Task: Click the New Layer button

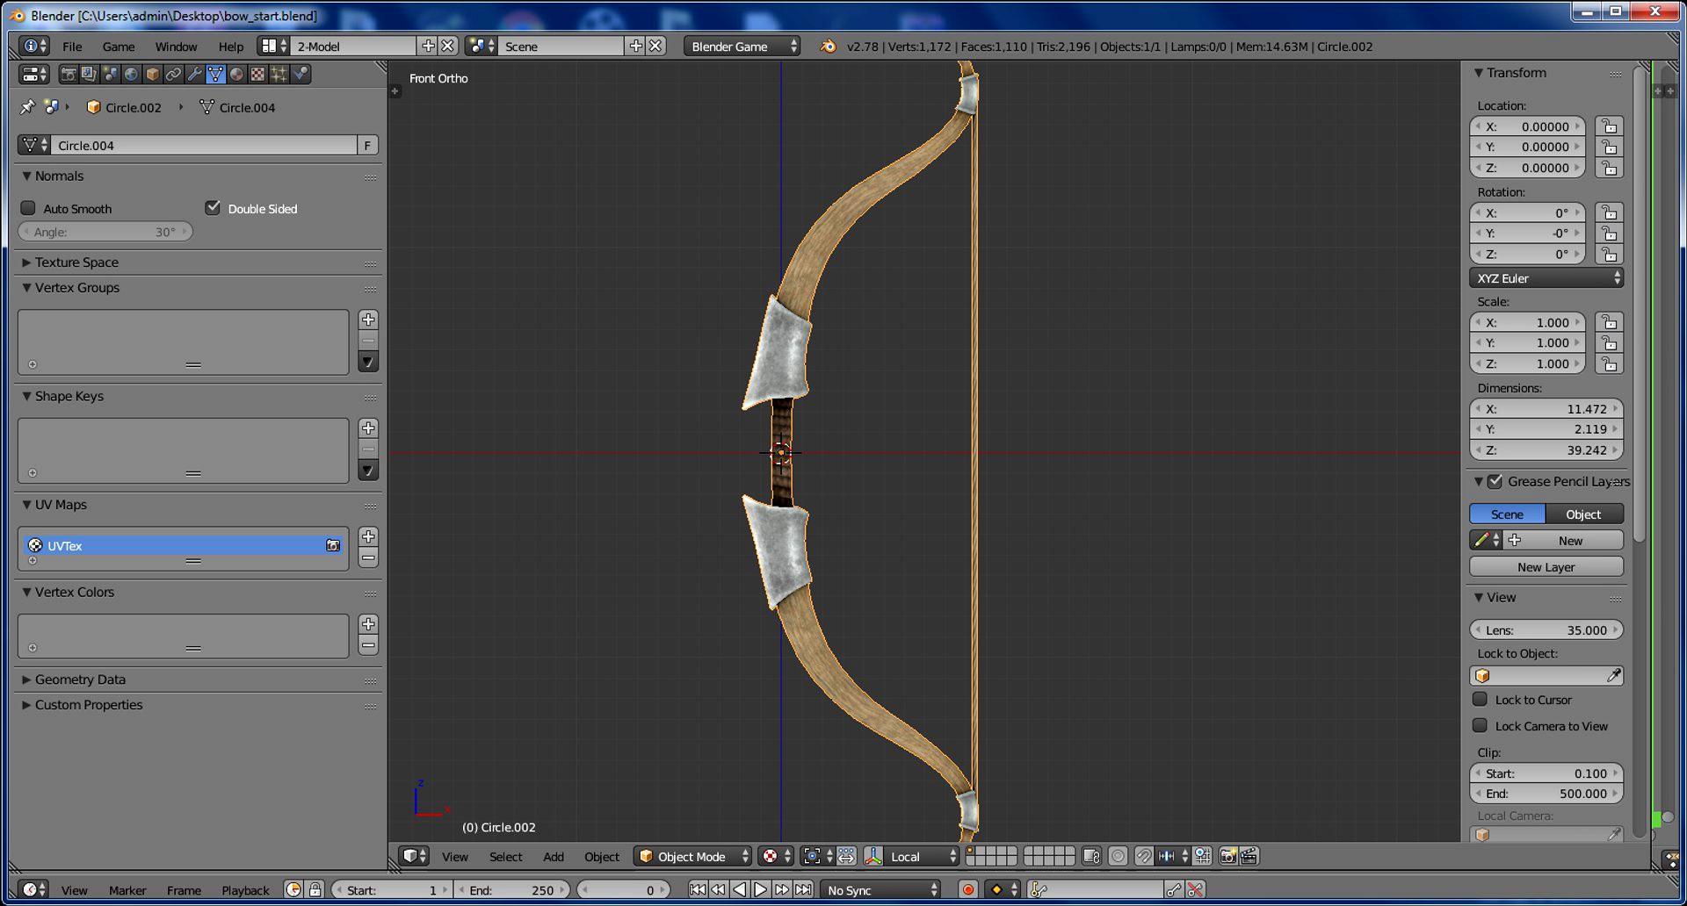Action: [1546, 567]
